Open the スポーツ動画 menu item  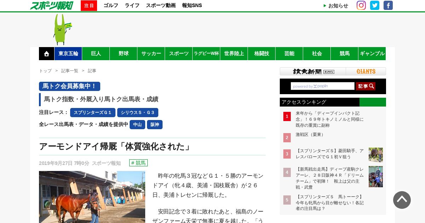161,6
